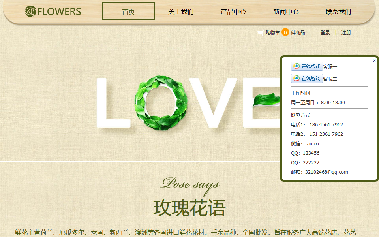Image resolution: width=379 pixels, height=237 pixels.
Task: Close the customer service popup panel
Action: [x=374, y=61]
